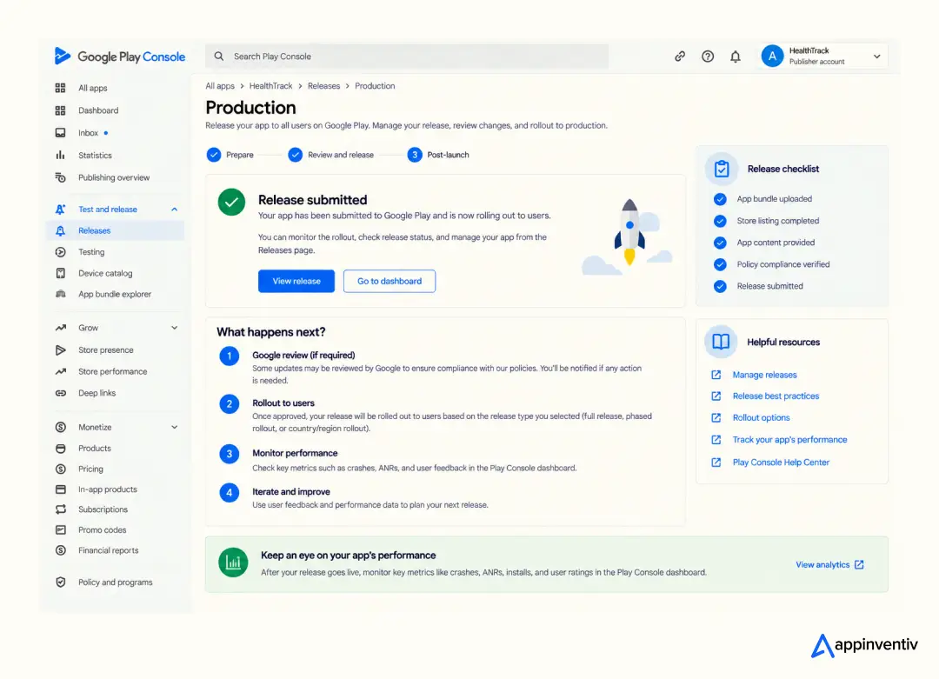Click the Financial reports icon

(x=61, y=550)
